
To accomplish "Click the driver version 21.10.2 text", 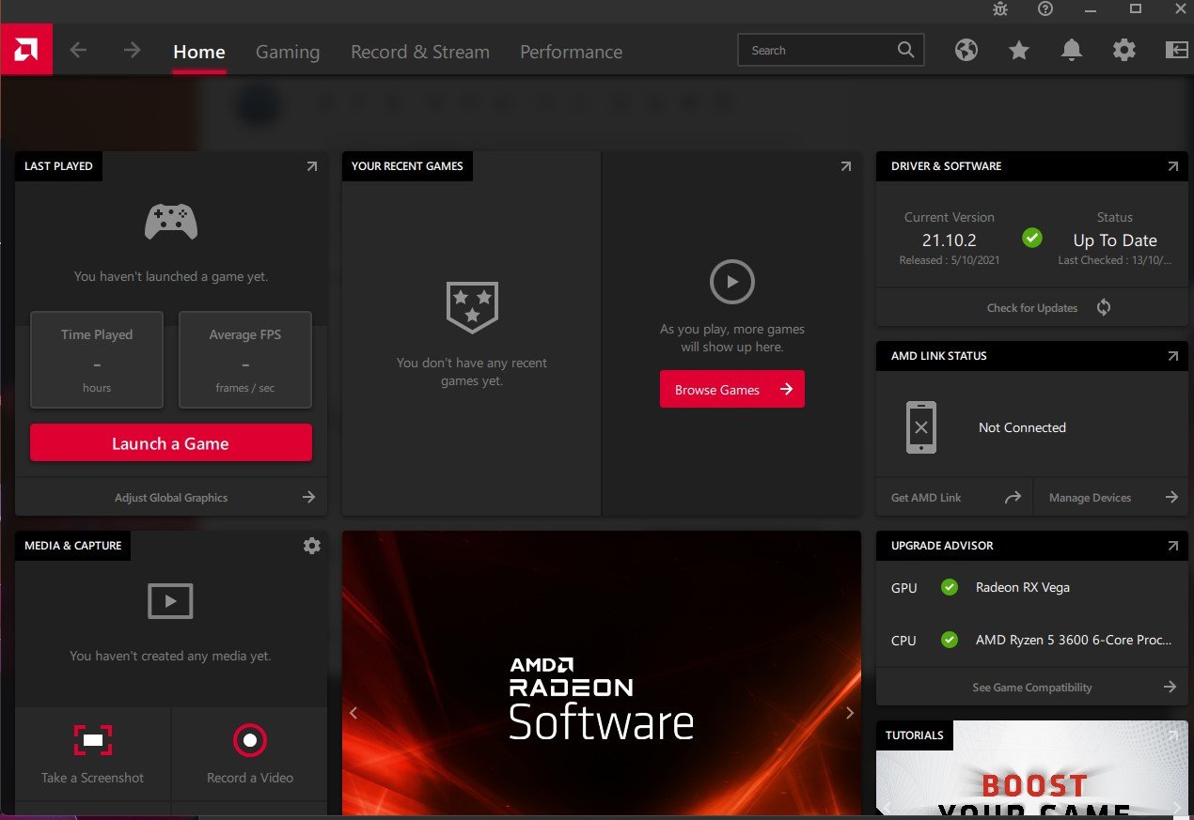I will click(x=950, y=240).
